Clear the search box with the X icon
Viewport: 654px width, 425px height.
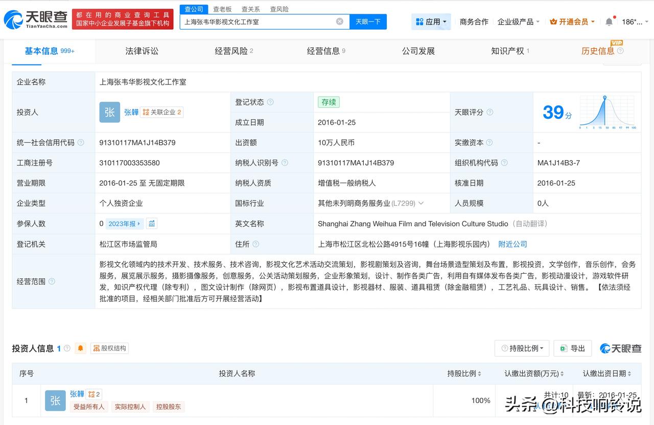pyautogui.click(x=339, y=21)
